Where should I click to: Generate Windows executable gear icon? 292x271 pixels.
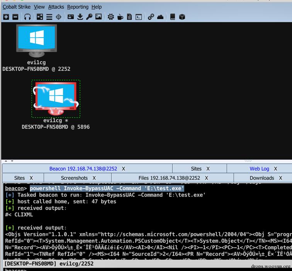(x=111, y=17)
